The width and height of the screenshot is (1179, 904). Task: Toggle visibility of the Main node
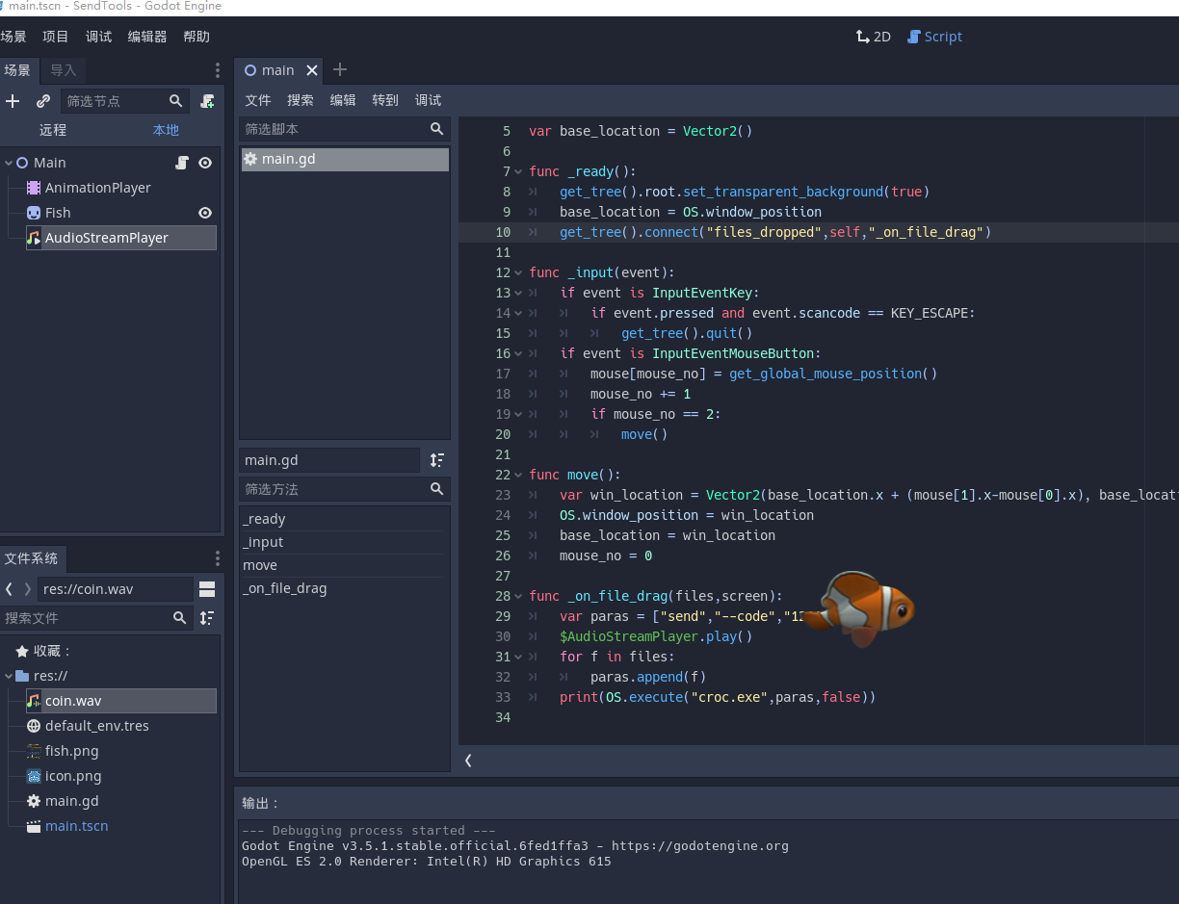pos(204,163)
